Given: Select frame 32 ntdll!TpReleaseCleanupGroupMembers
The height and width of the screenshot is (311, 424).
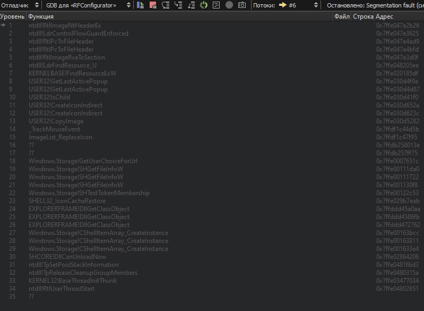Looking at the screenshot, I should click(212, 273).
